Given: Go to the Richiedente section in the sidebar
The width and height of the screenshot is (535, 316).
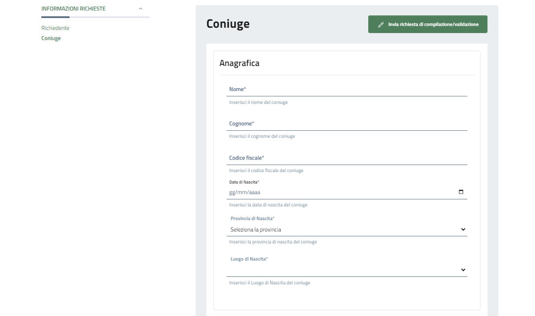Looking at the screenshot, I should 55,28.
